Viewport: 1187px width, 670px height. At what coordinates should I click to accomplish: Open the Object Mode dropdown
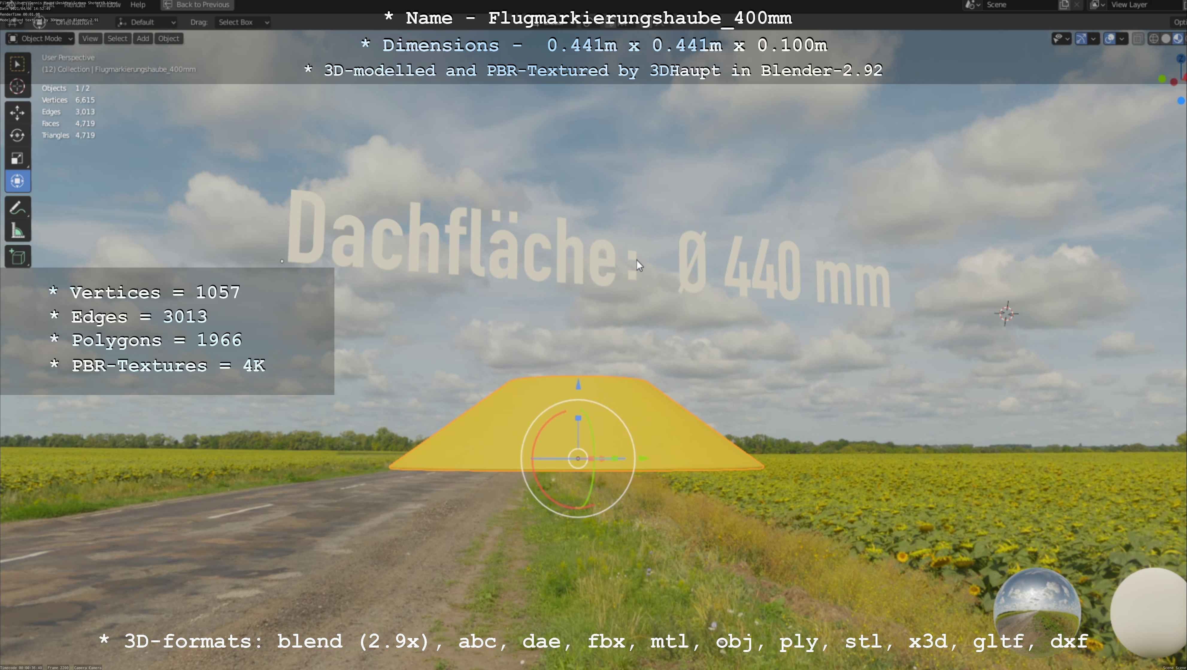click(x=40, y=39)
